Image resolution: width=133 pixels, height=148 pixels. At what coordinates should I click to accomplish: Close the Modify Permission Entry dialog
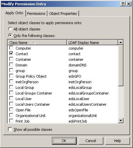(x=128, y=4)
